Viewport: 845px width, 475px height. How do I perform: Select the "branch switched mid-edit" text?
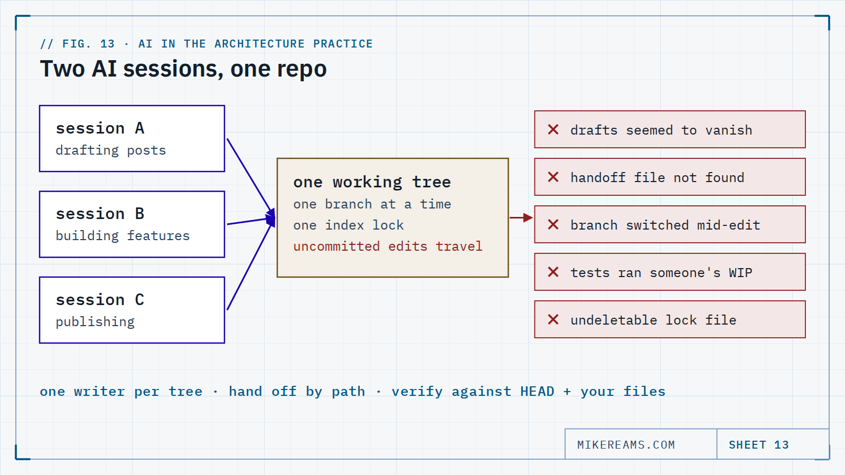[x=665, y=225]
